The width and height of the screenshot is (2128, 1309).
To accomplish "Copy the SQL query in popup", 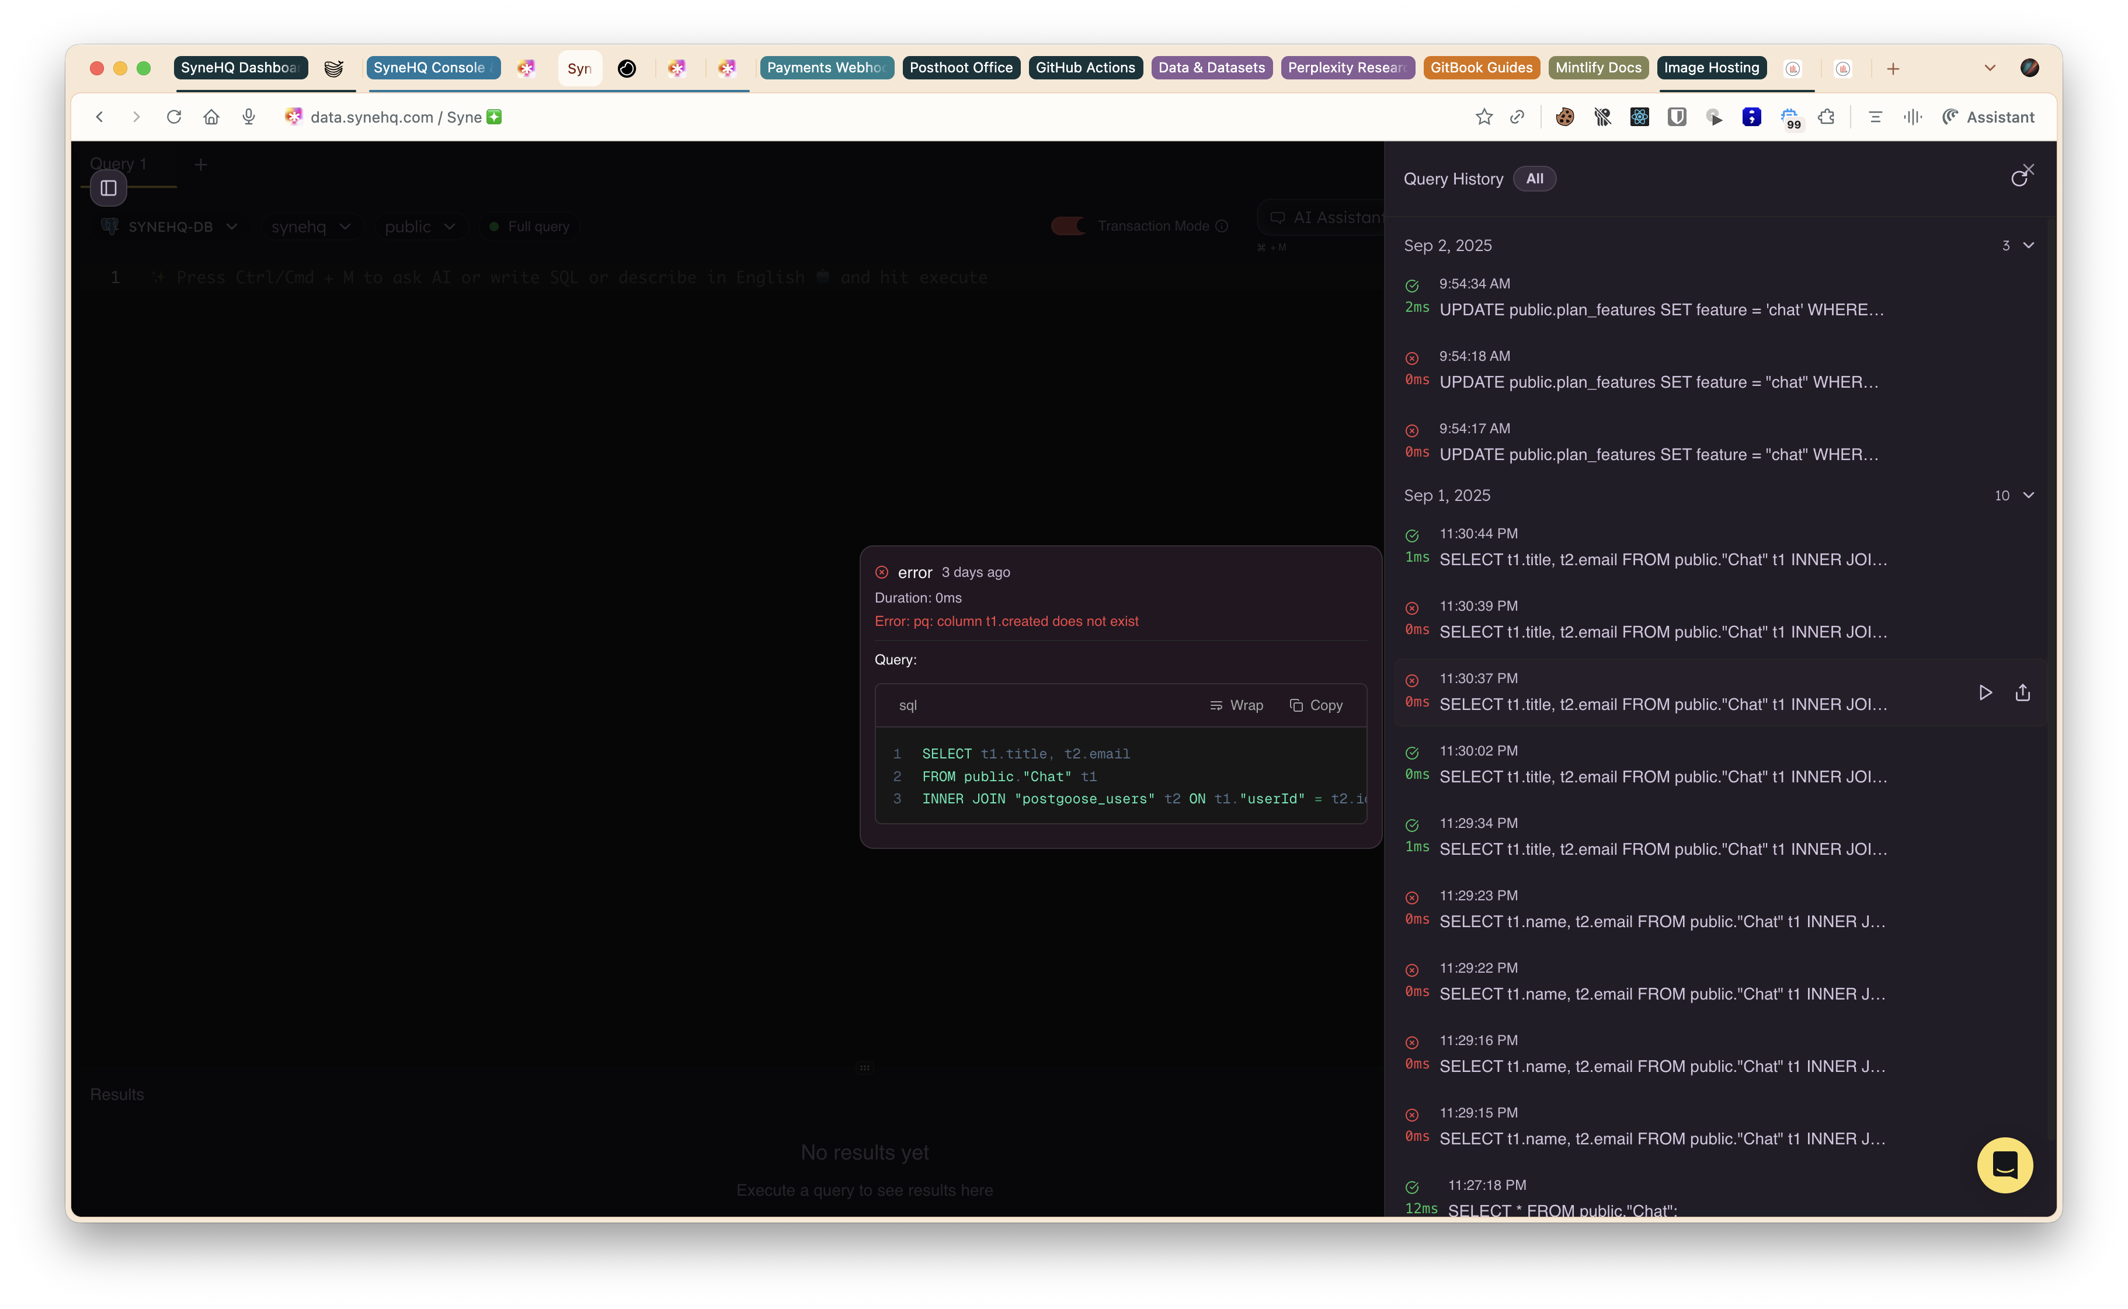I will coord(1316,705).
